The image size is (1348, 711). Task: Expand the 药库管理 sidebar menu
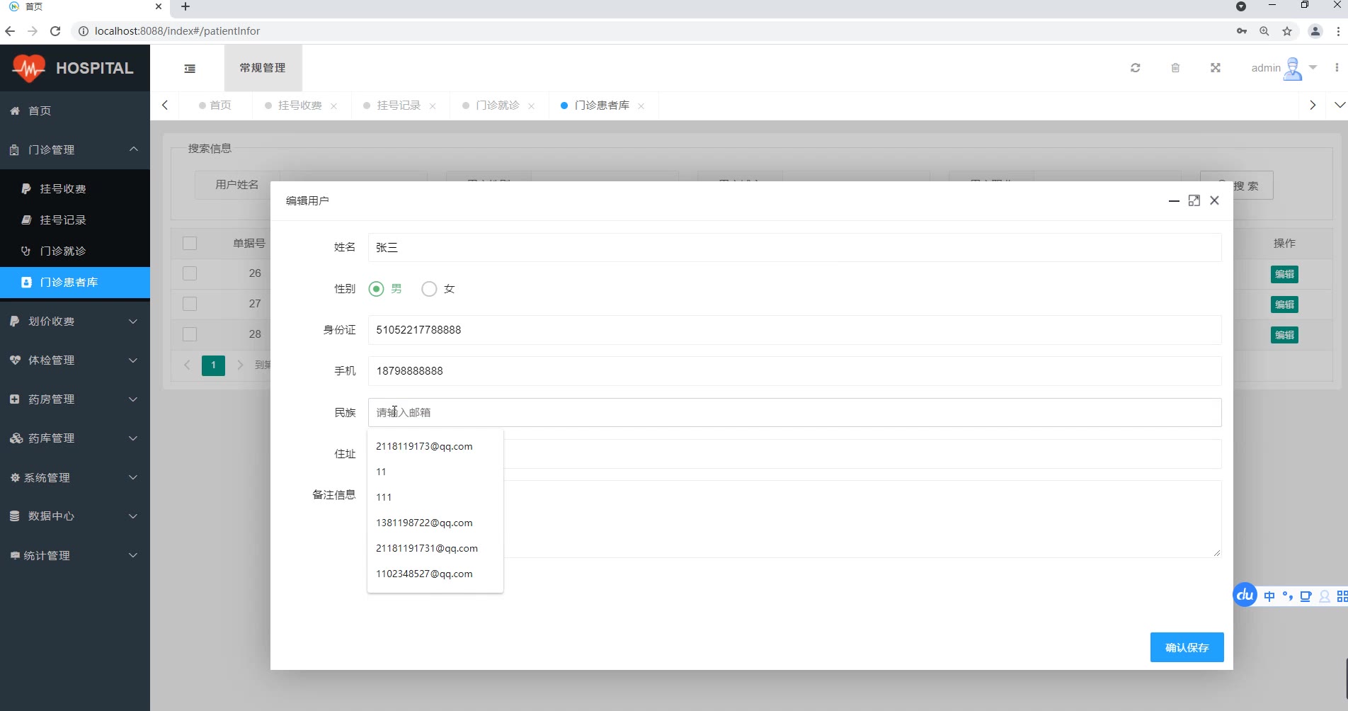click(75, 438)
